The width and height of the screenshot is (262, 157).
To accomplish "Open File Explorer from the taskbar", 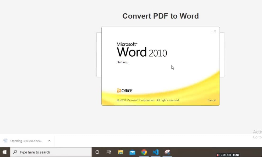I will pyautogui.click(x=121, y=152).
